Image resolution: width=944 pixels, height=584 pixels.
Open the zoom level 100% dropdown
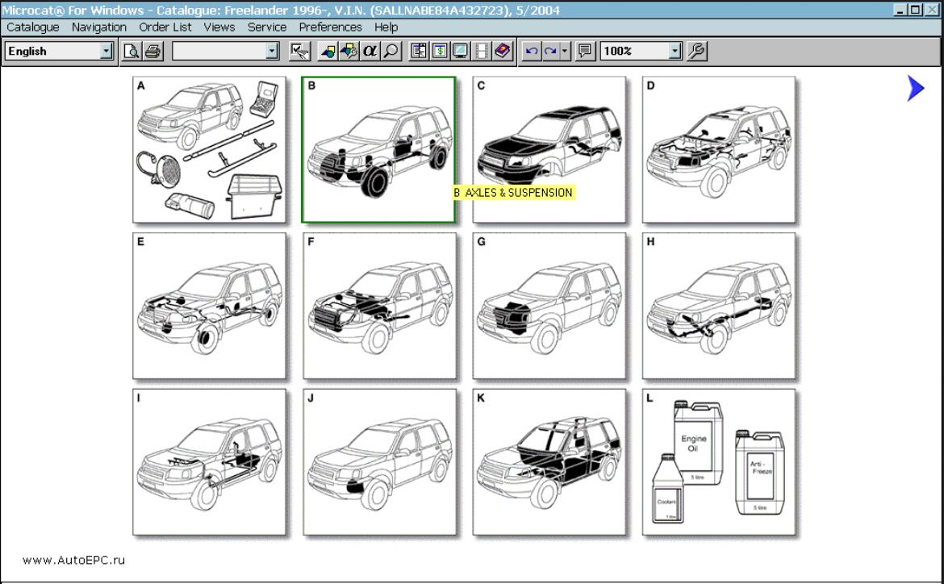tap(674, 50)
